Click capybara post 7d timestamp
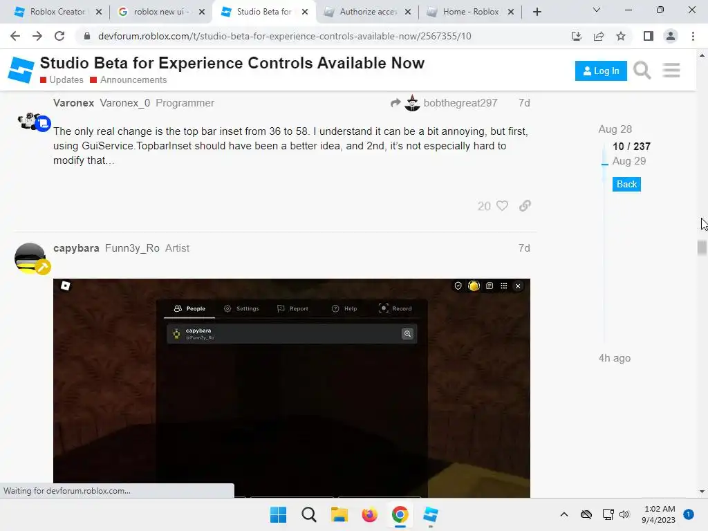This screenshot has width=708, height=531. tap(524, 248)
